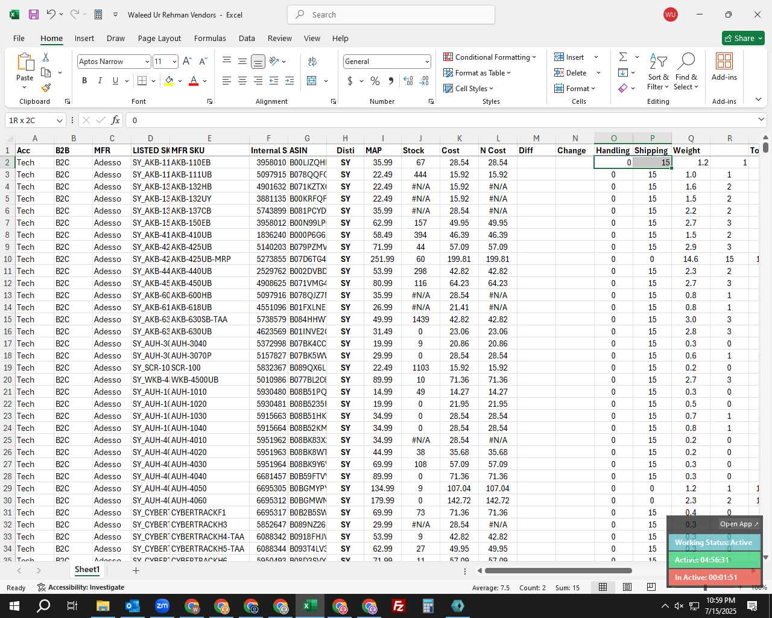
Task: Switch to Normal view in status bar
Action: tap(603, 587)
